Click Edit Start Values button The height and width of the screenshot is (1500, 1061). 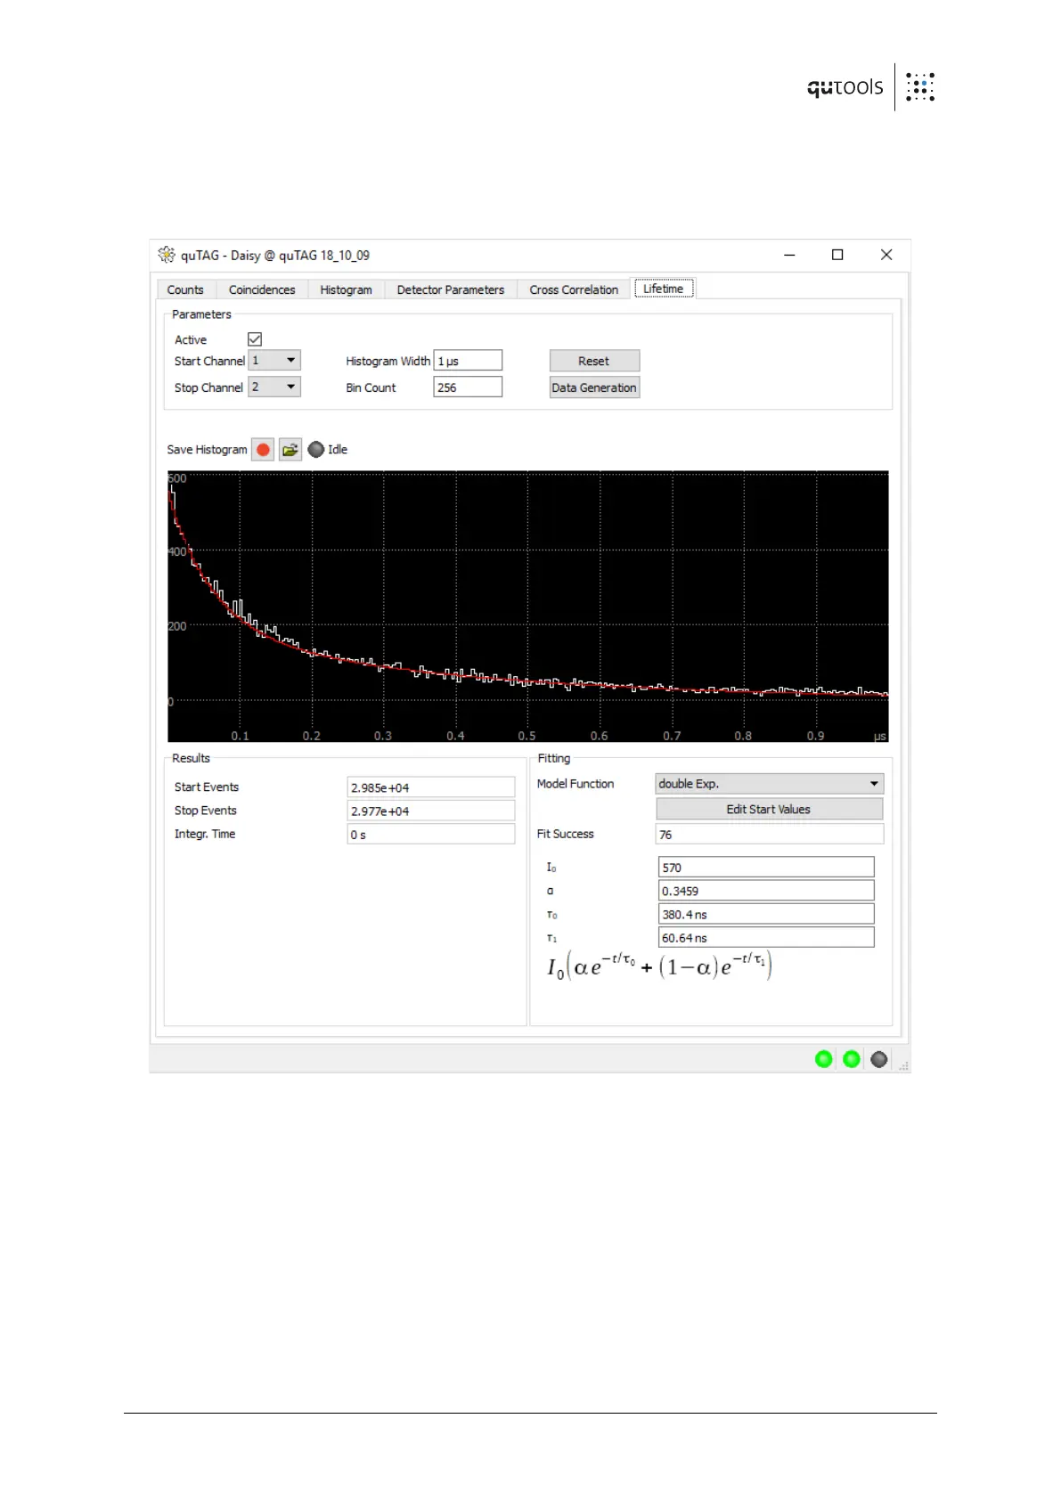[769, 810]
